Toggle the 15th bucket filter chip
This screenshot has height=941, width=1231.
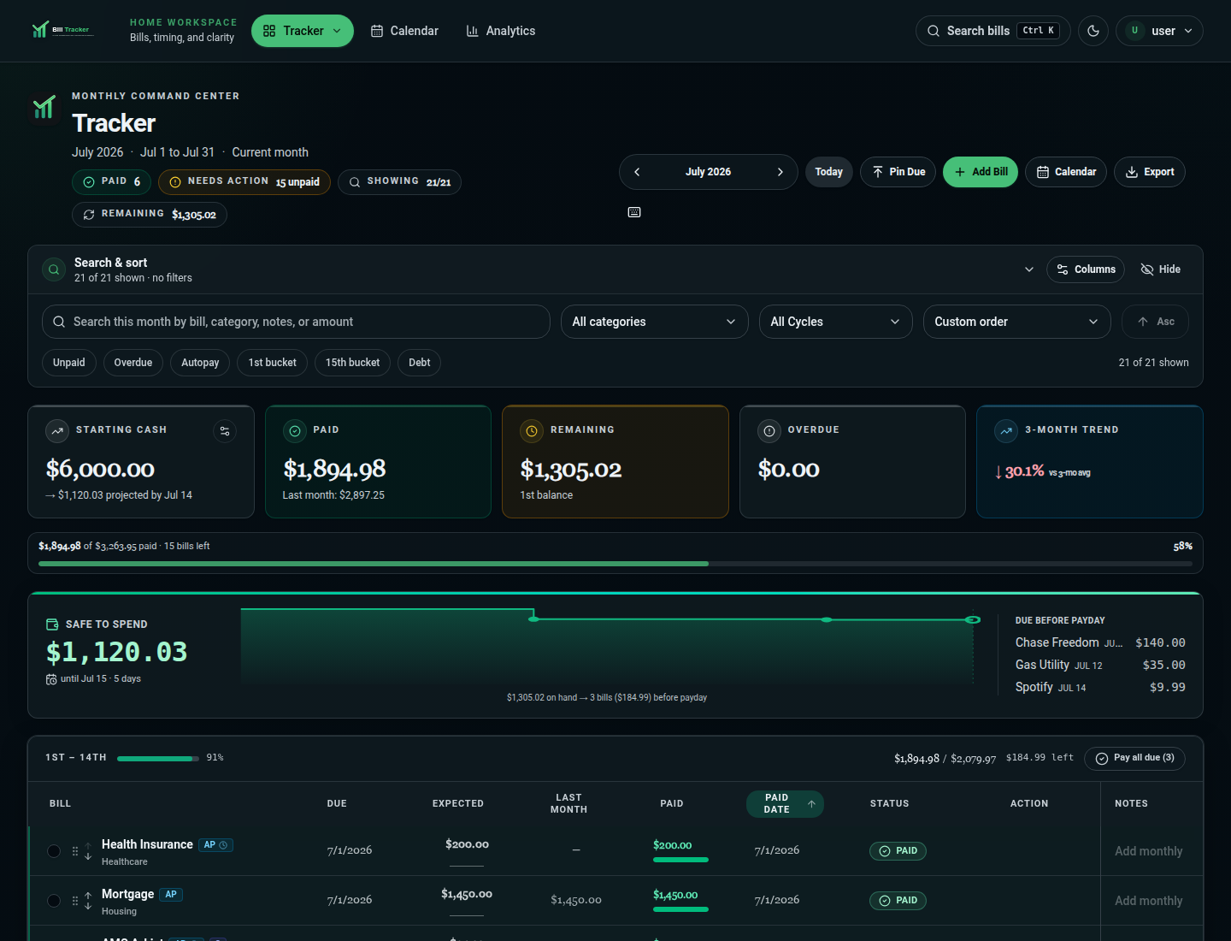click(x=352, y=363)
